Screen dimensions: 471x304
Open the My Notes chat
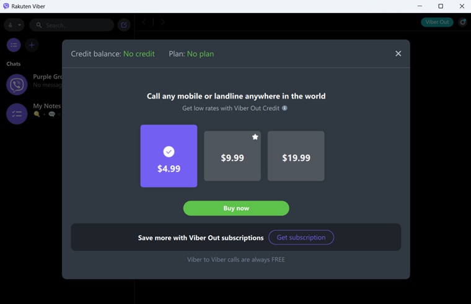point(34,114)
